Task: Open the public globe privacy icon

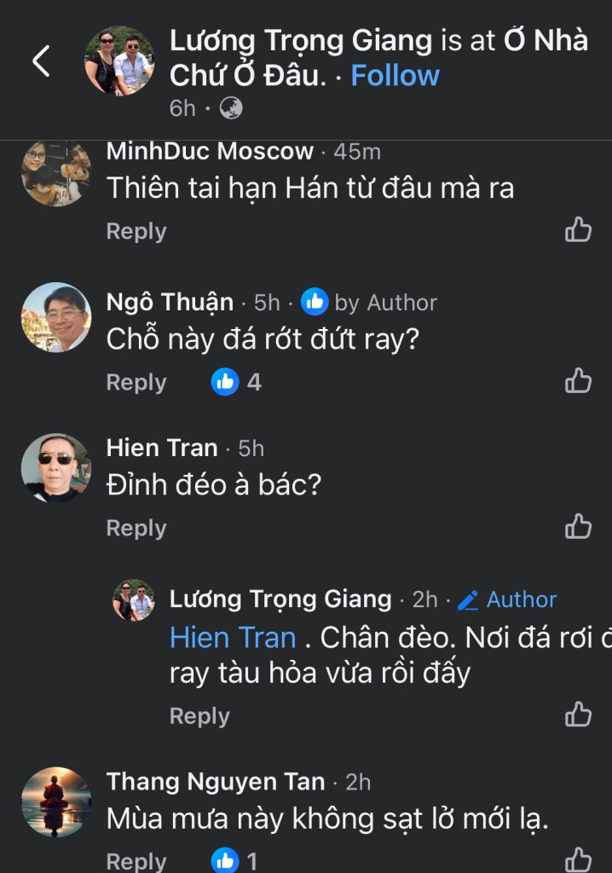Action: [x=230, y=108]
